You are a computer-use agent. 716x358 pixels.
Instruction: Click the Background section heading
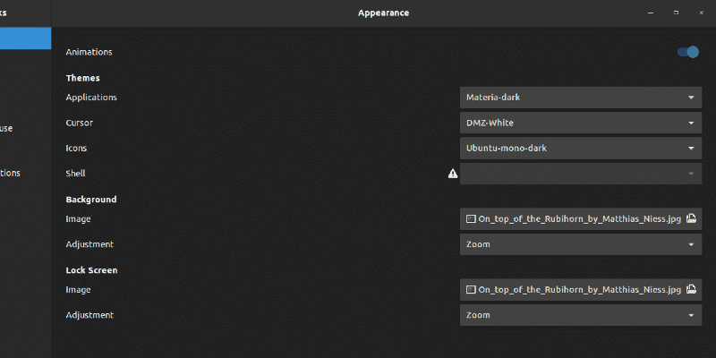pyautogui.click(x=91, y=200)
